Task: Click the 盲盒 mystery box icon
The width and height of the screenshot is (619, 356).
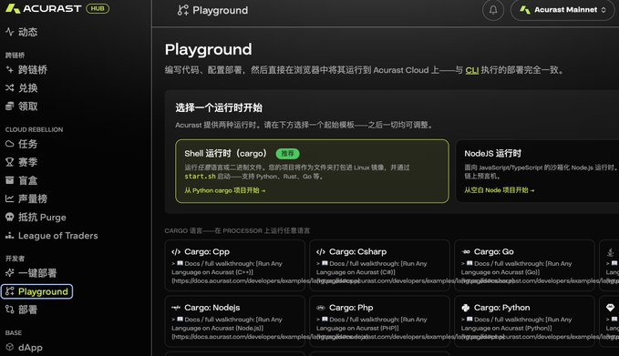Action: point(10,180)
